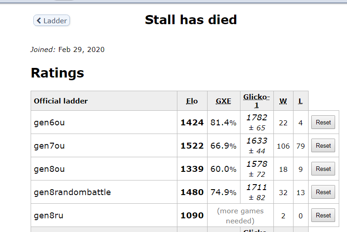Select the gen6ou ladder row name
The image size is (347, 232).
(49, 123)
